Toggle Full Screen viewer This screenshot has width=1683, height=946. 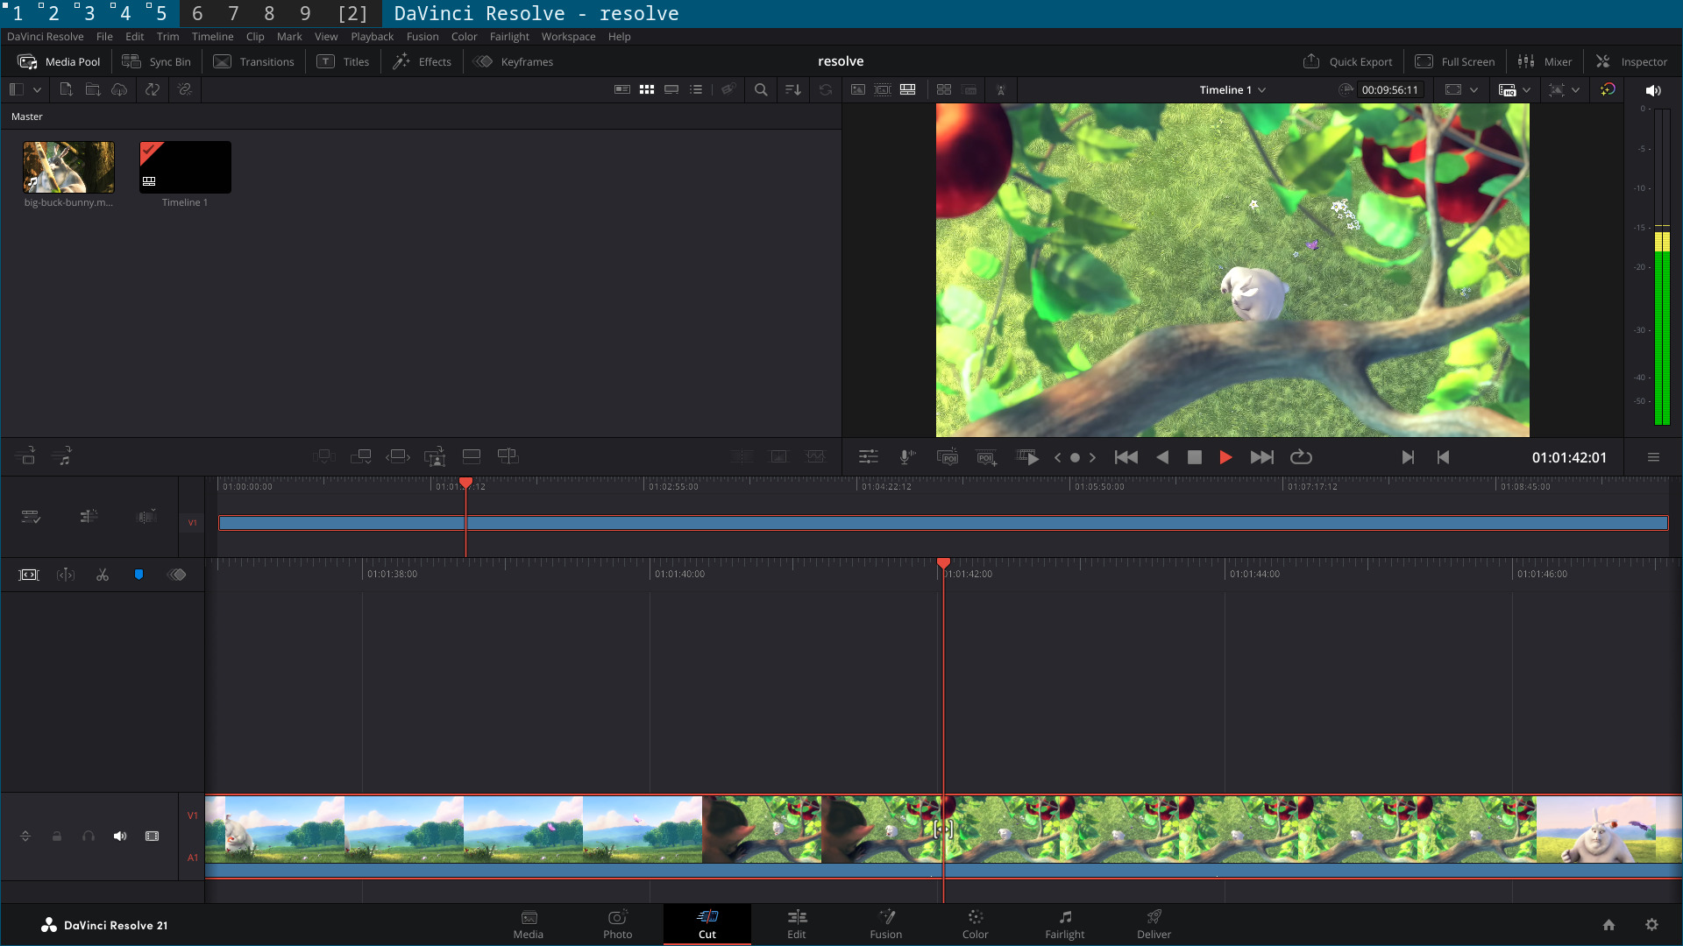1455,61
